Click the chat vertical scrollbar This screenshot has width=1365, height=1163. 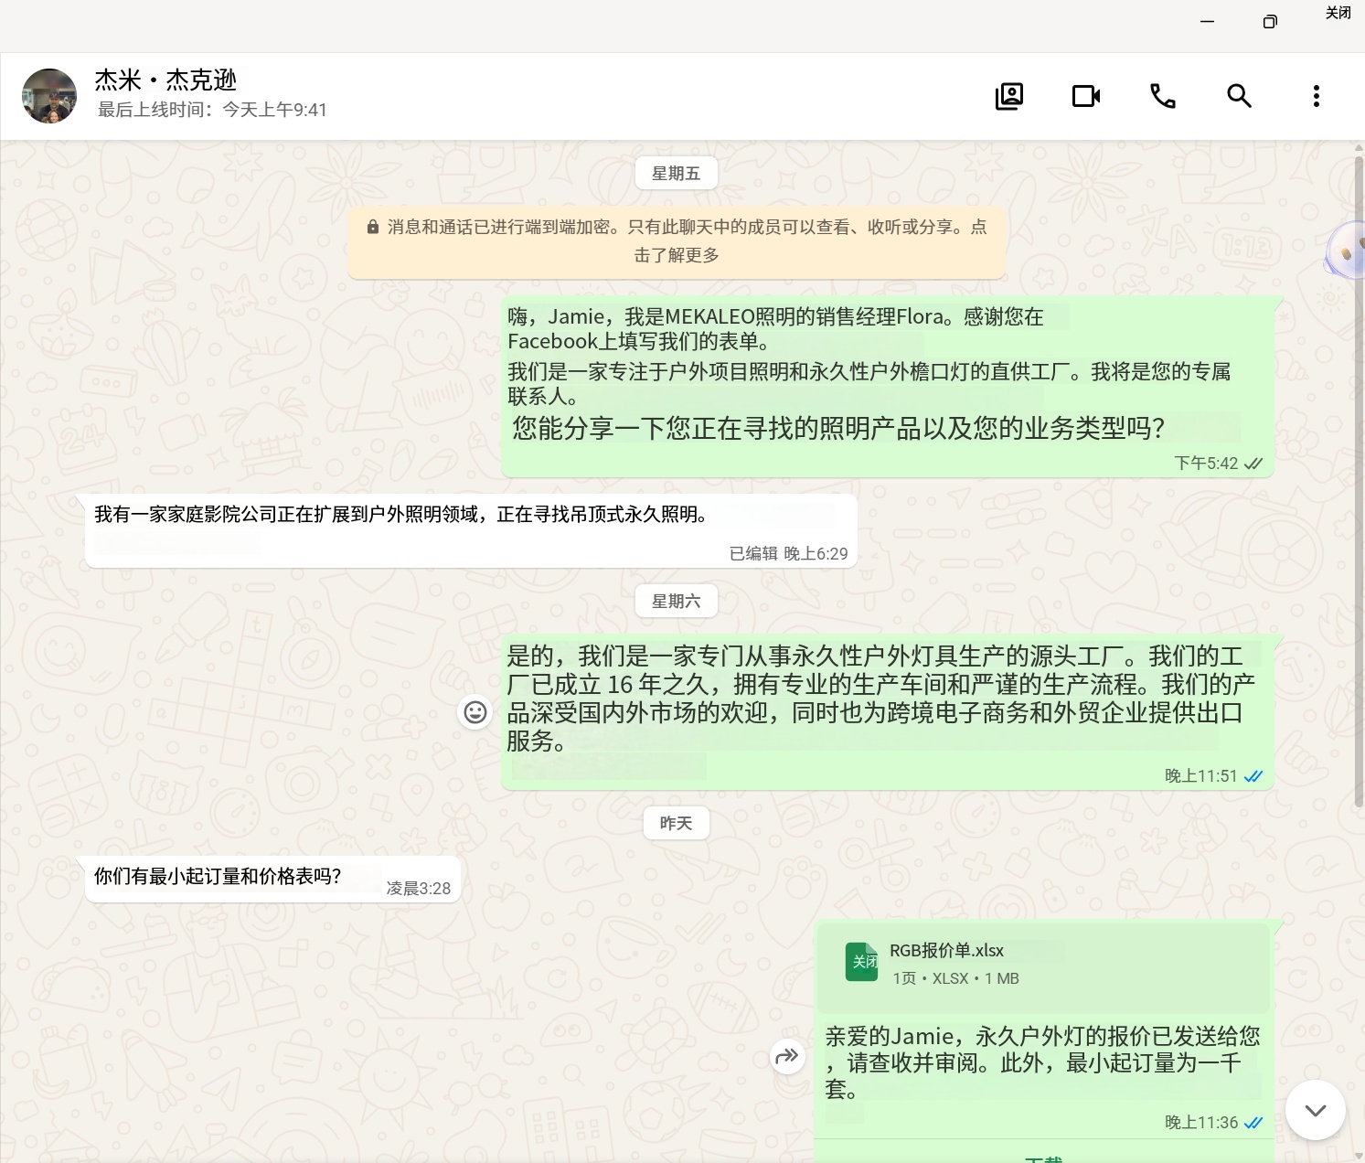click(1359, 480)
